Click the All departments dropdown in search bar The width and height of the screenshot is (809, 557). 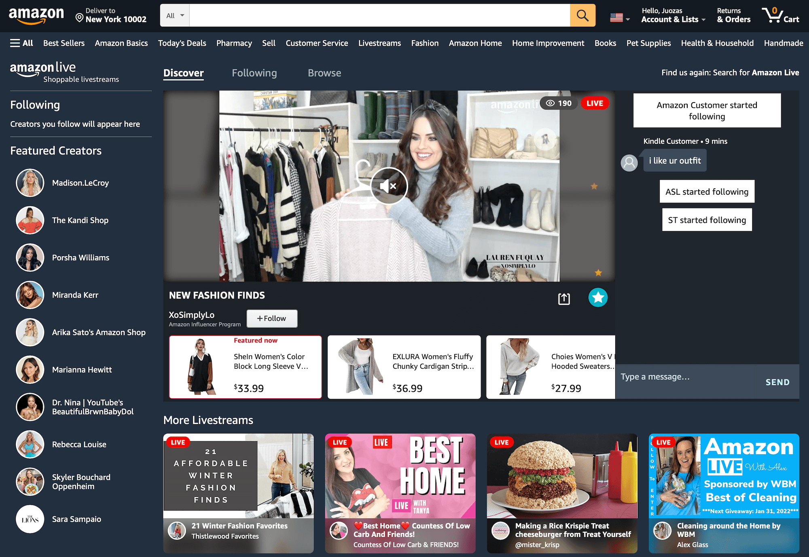pos(175,16)
